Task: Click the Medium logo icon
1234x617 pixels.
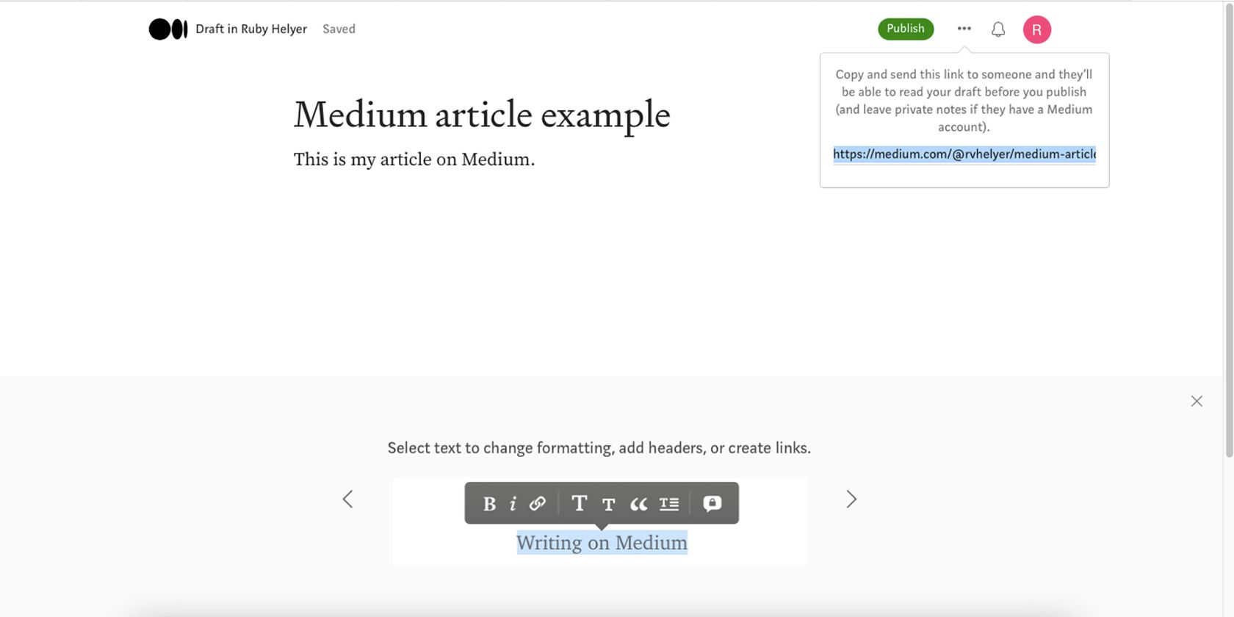Action: 168,29
